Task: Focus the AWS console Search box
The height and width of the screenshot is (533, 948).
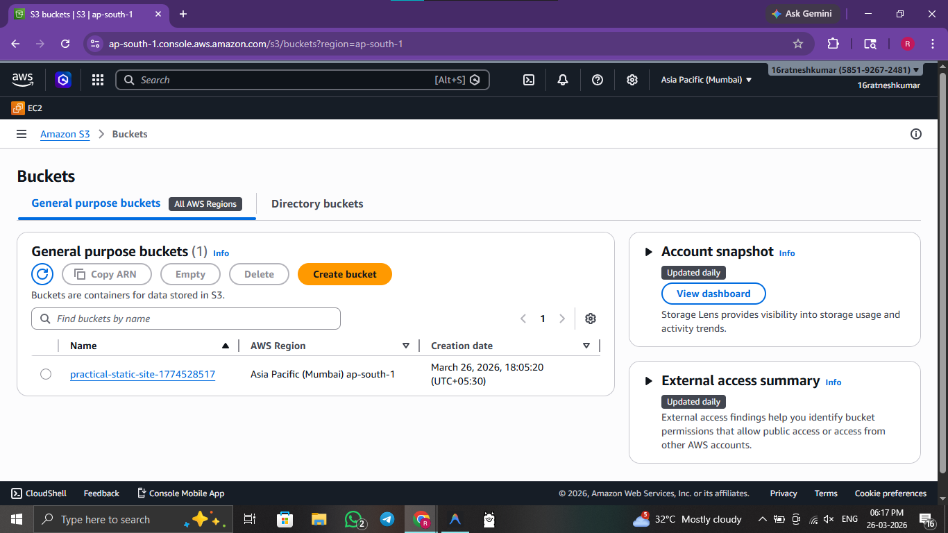Action: pyautogui.click(x=303, y=80)
